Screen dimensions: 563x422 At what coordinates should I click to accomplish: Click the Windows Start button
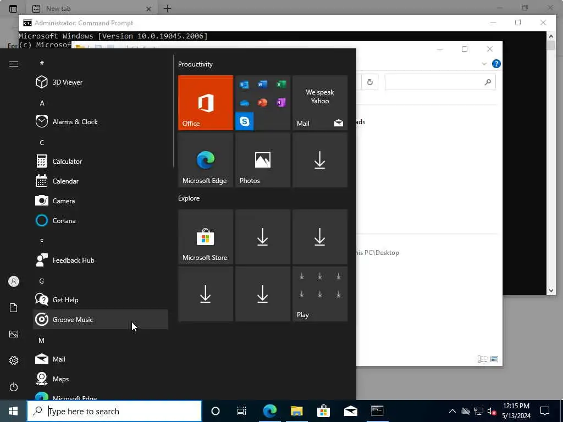tap(13, 411)
